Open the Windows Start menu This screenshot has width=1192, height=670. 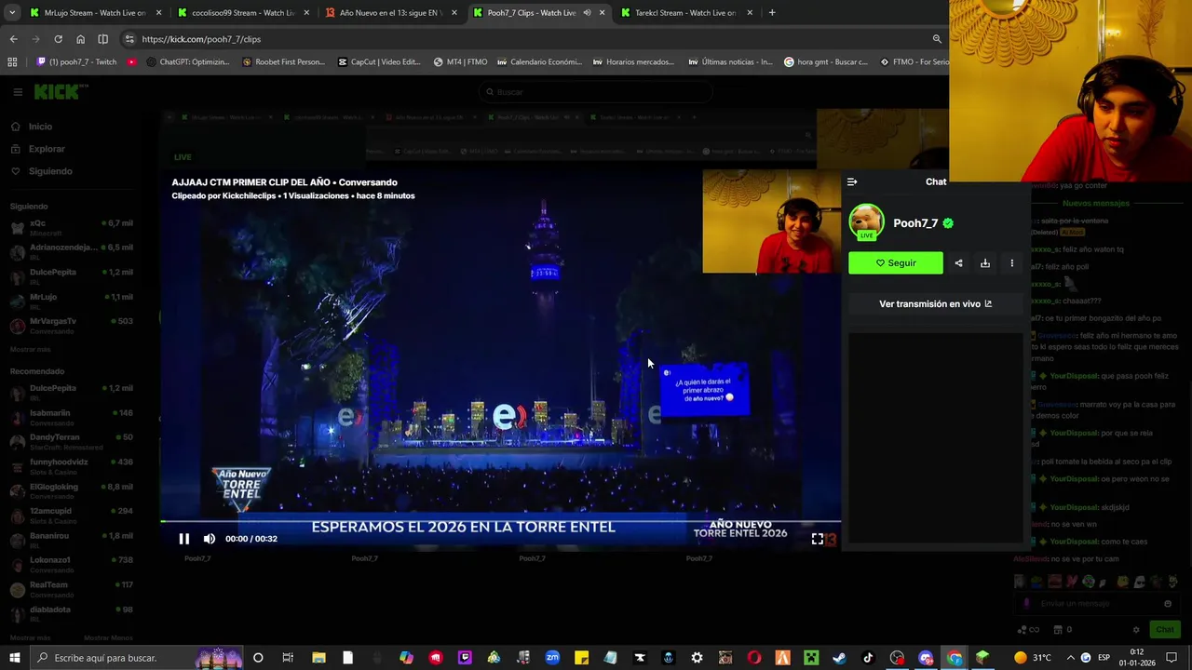(14, 658)
